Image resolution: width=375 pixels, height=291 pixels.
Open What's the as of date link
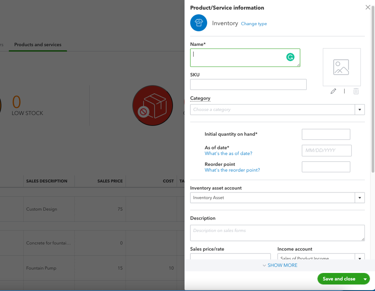[x=228, y=153]
